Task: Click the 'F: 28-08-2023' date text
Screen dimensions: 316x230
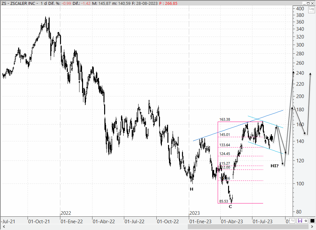Action: [145, 4]
